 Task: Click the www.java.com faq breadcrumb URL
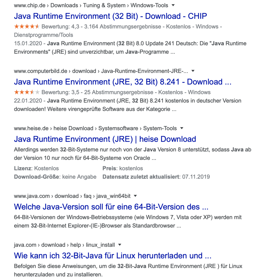72,196
